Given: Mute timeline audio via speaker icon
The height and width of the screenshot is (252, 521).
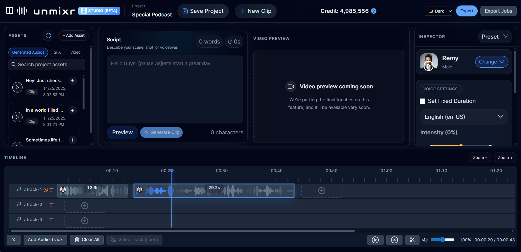Looking at the screenshot, I should pyautogui.click(x=425, y=240).
